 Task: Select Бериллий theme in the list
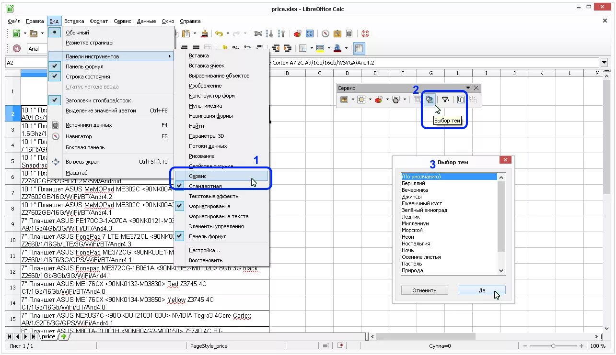[x=450, y=183]
